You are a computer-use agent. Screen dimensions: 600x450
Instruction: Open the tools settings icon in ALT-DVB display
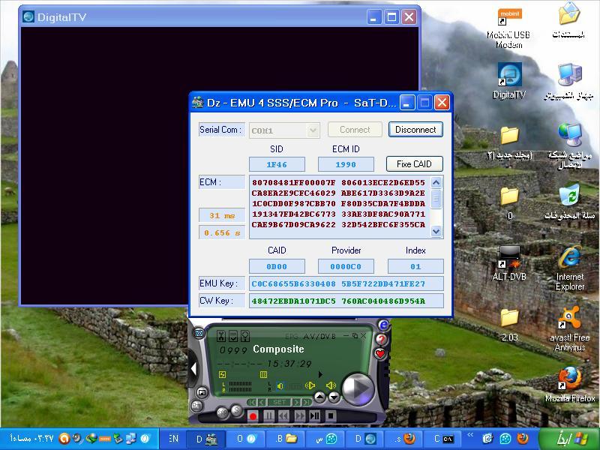point(221,336)
